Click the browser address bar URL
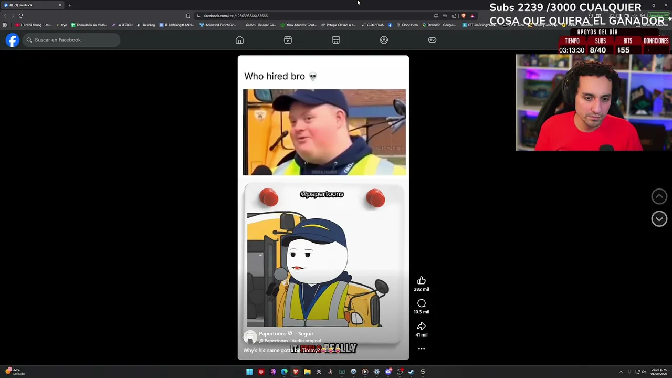This screenshot has height=378, width=672. 236,16
